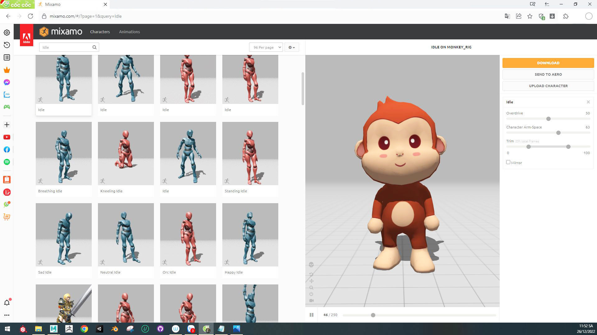Click the reset camera power icon in viewer
The image size is (597, 335).
pyautogui.click(x=311, y=294)
